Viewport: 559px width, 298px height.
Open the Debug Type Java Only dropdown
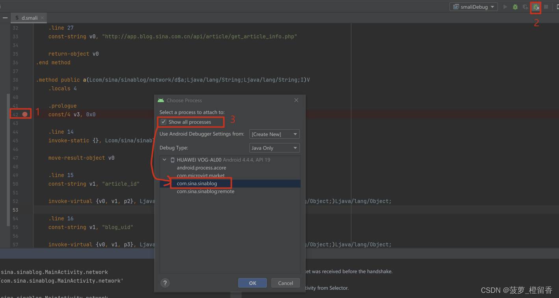point(275,148)
